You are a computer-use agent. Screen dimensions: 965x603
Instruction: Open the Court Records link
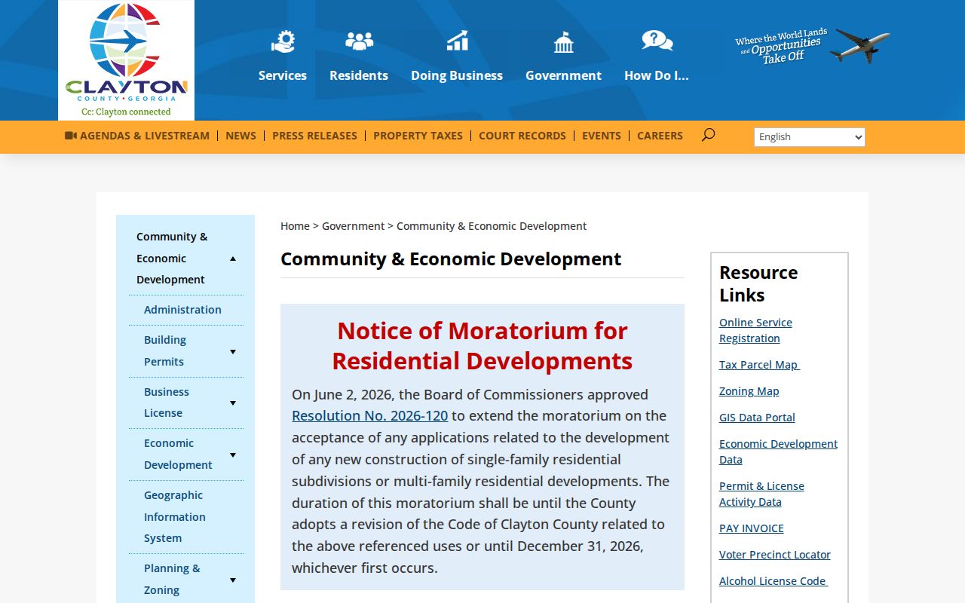click(522, 136)
